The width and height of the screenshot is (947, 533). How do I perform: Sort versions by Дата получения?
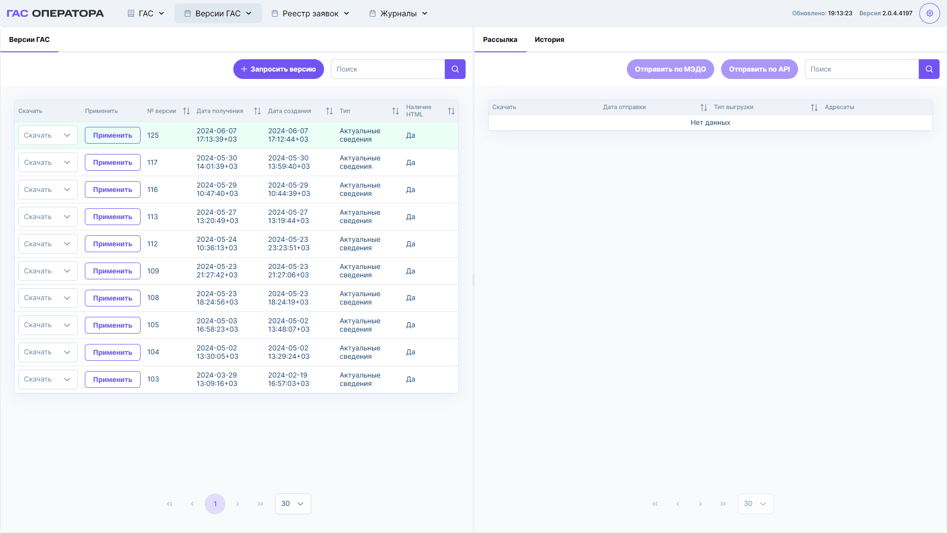pos(257,111)
